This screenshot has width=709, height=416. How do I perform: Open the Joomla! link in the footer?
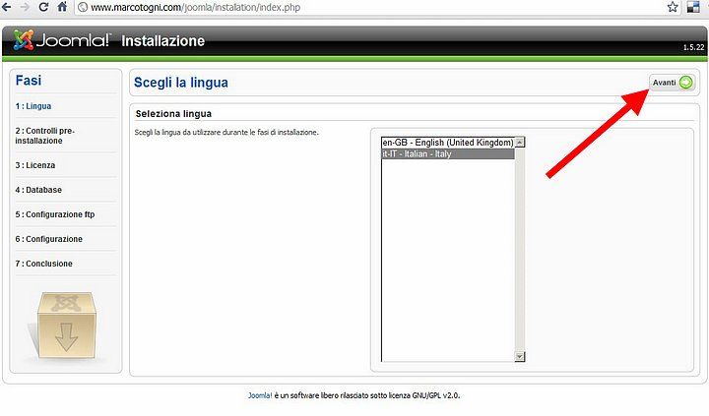click(260, 395)
